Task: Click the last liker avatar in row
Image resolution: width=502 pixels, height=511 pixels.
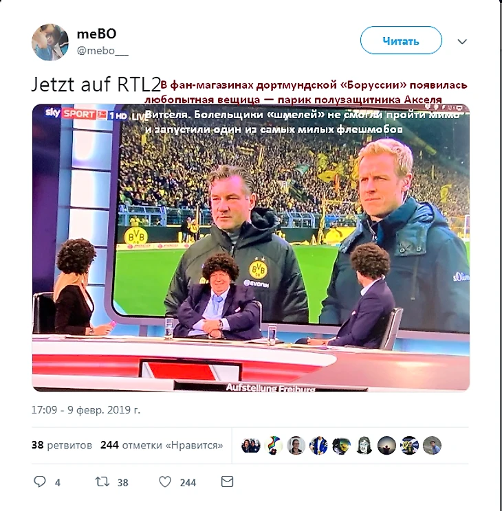Action: click(x=432, y=446)
